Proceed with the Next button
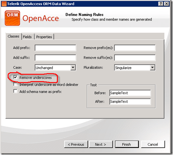This screenshot has height=155, width=173. 101,144
